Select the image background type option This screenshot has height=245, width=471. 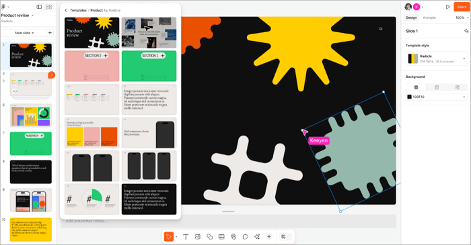tap(457, 87)
